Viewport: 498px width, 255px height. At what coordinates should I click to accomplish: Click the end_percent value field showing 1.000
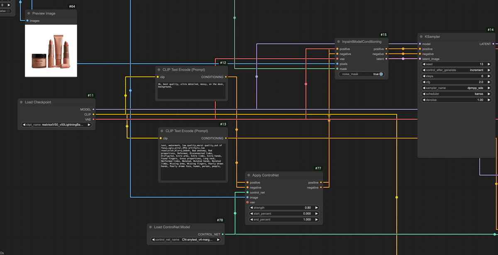tap(284, 219)
